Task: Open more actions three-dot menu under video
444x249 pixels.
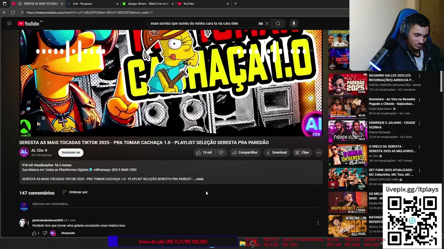Action: coord(318,153)
